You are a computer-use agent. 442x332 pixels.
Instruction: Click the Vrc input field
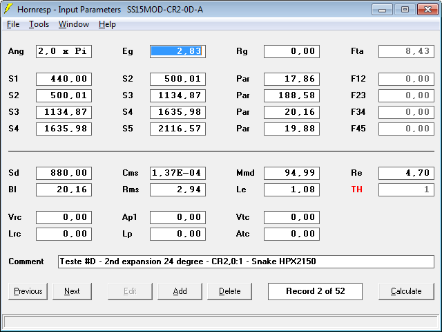tap(64, 217)
